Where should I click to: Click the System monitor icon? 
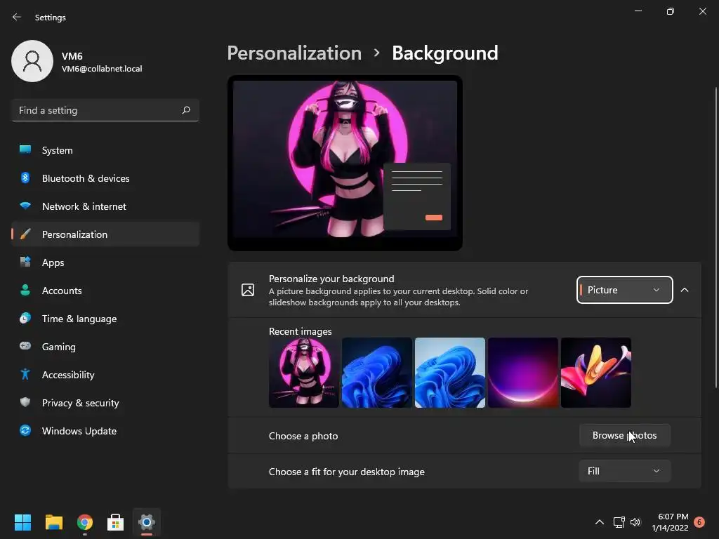[x=25, y=150]
